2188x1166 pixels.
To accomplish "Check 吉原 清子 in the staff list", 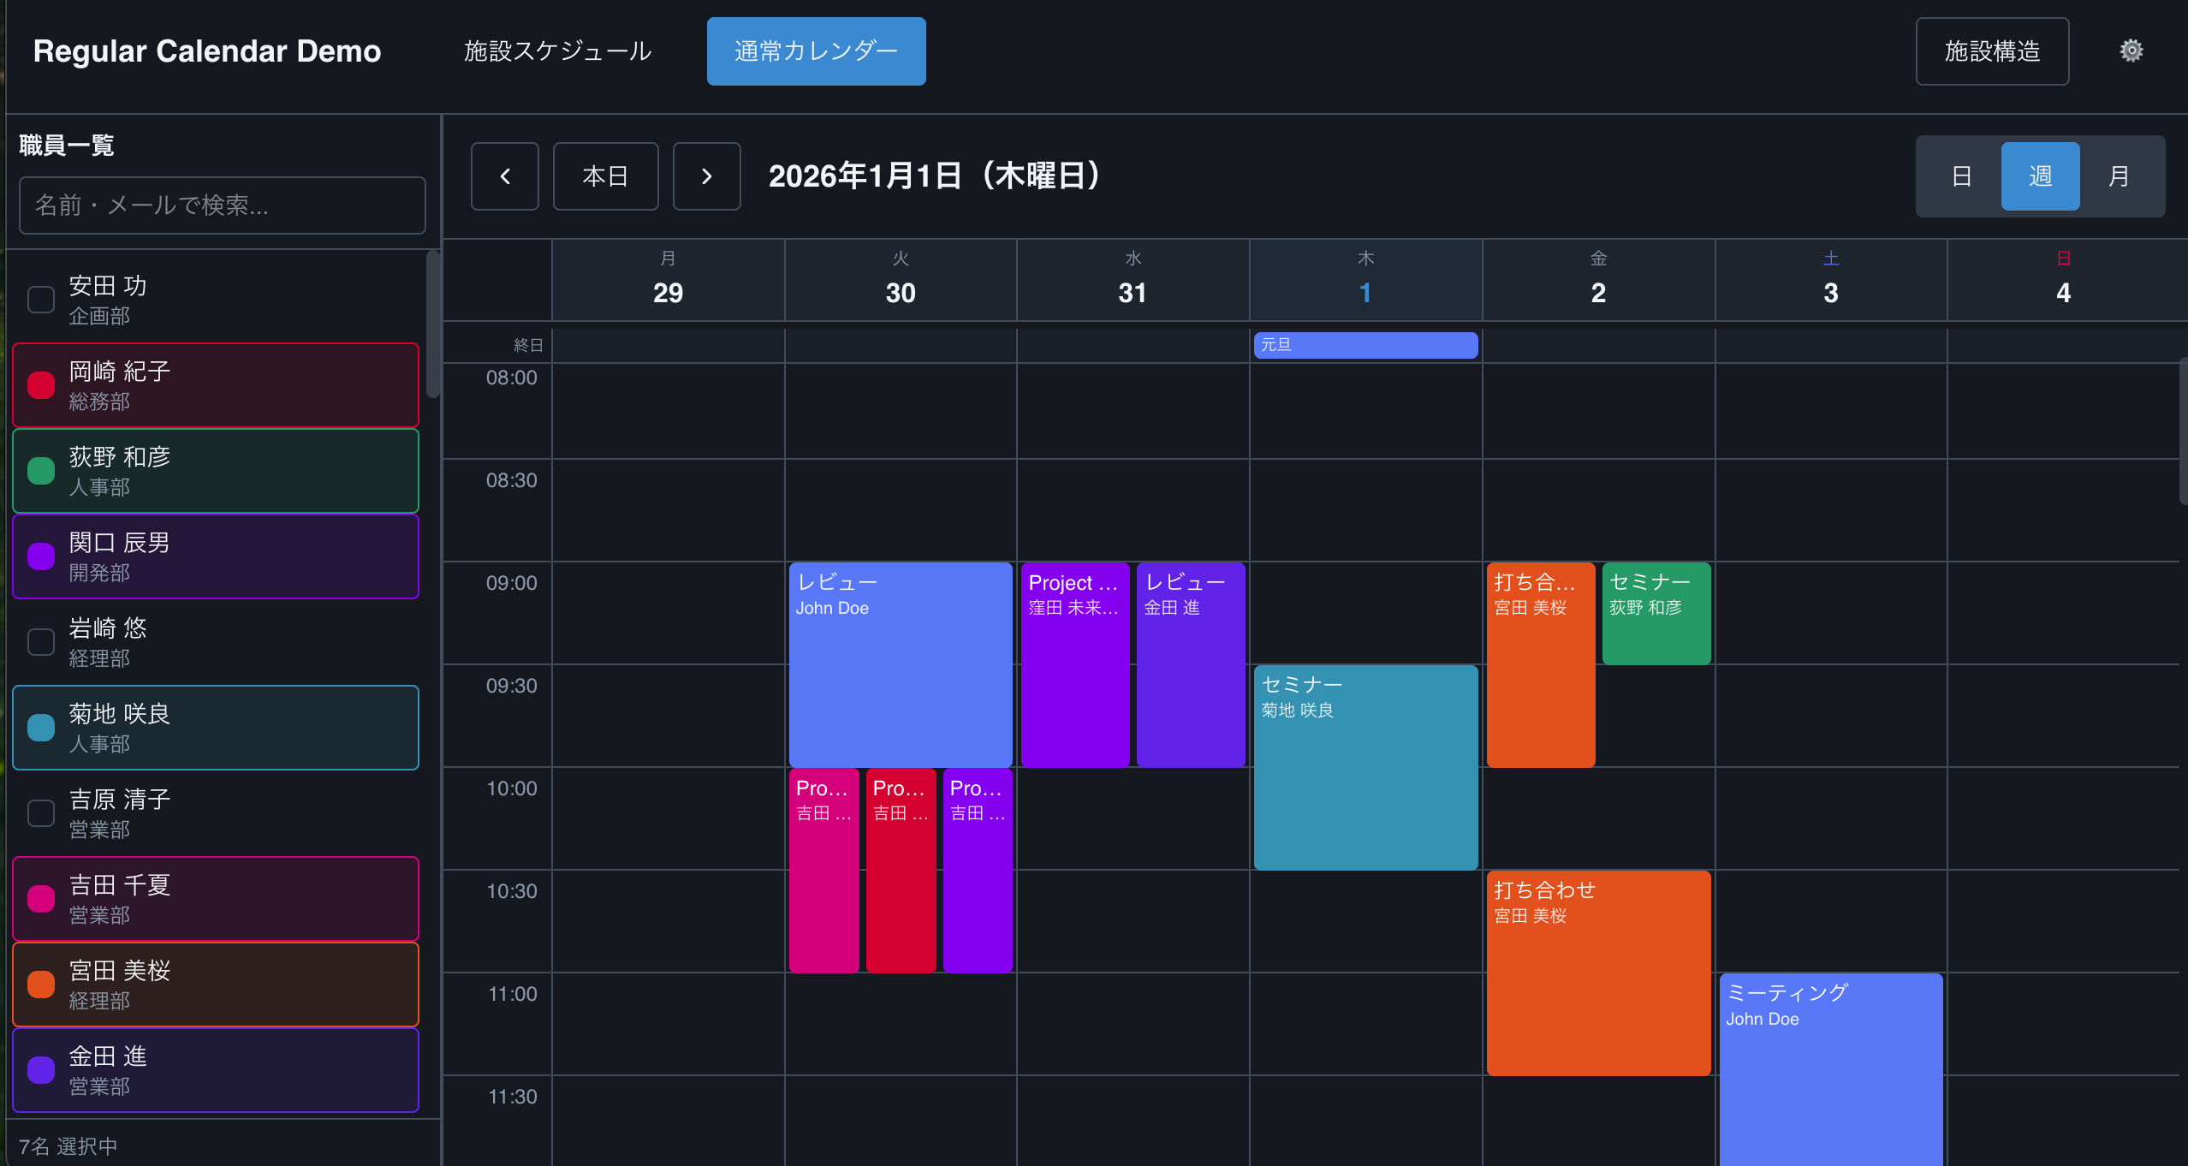I will [x=40, y=812].
